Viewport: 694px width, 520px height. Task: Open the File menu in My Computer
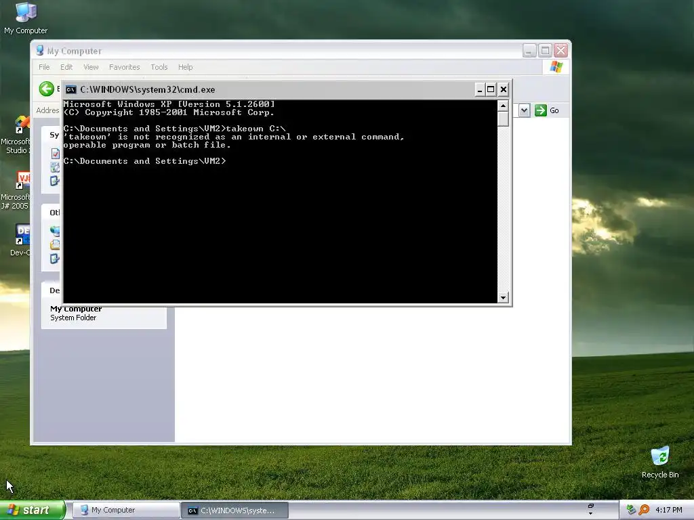tap(44, 67)
